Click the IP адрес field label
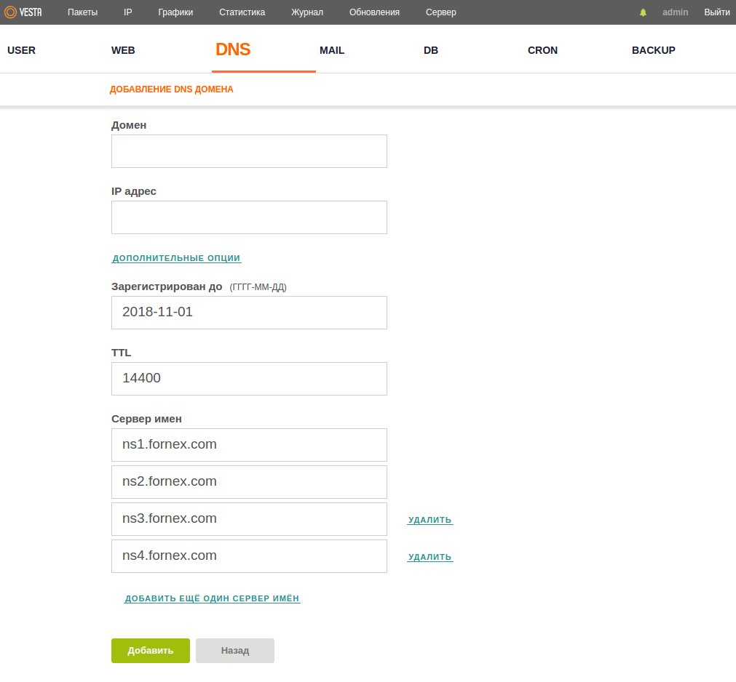 (x=134, y=191)
